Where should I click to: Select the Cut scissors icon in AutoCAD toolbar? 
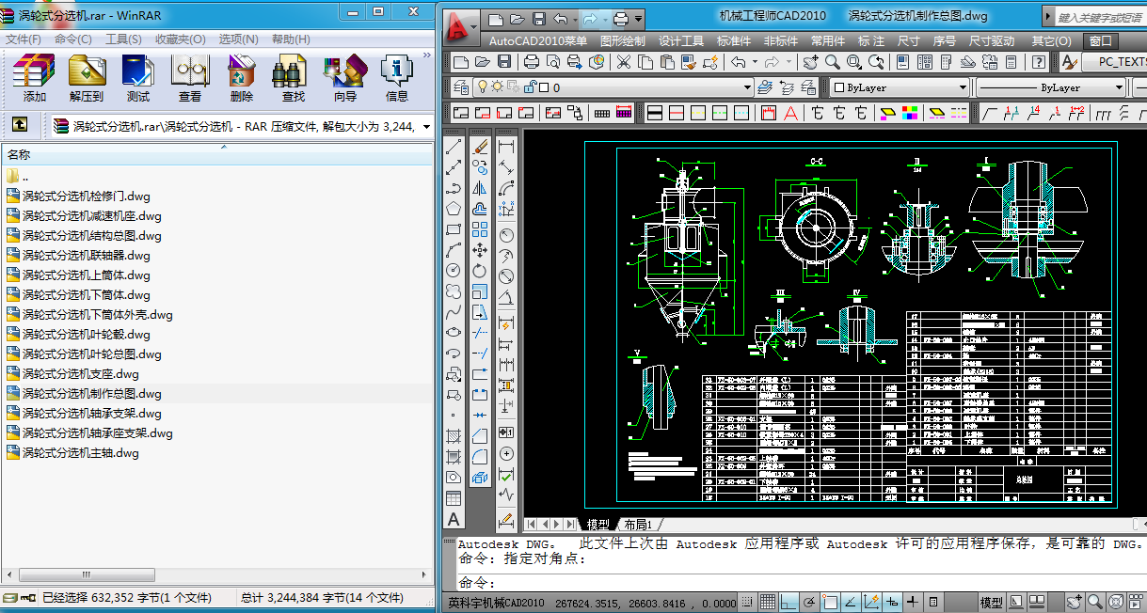point(624,62)
